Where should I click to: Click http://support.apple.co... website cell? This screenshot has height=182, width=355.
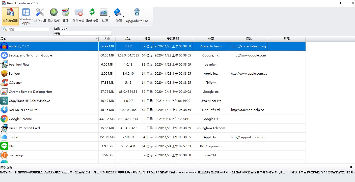tap(249, 137)
